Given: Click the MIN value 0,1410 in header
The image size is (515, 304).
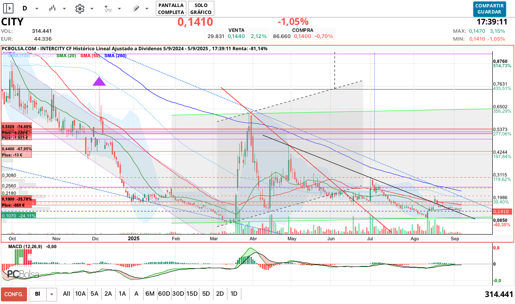Looking at the screenshot, I should [x=477, y=39].
